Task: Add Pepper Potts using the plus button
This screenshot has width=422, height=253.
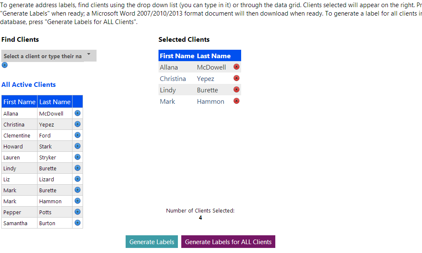Action: pyautogui.click(x=77, y=212)
